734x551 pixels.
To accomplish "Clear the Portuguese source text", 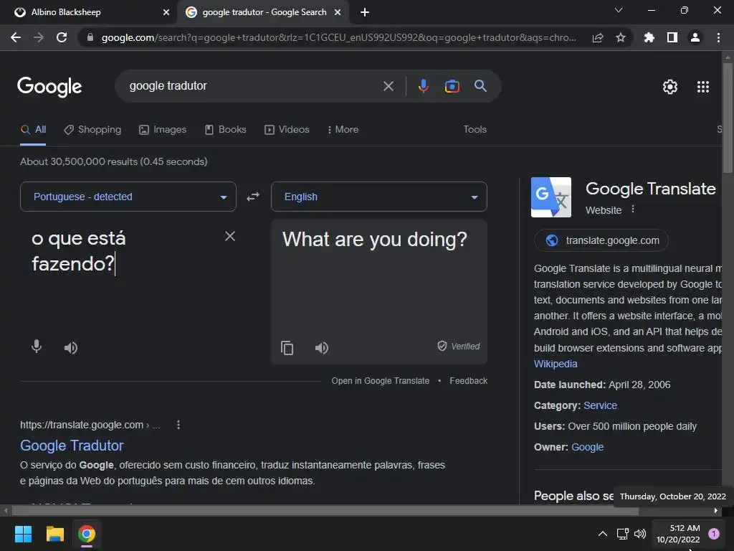I will pos(230,236).
